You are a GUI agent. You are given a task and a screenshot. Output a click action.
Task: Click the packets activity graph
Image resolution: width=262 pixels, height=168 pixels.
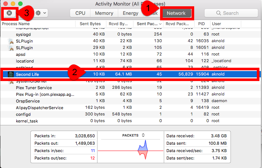click(130, 150)
